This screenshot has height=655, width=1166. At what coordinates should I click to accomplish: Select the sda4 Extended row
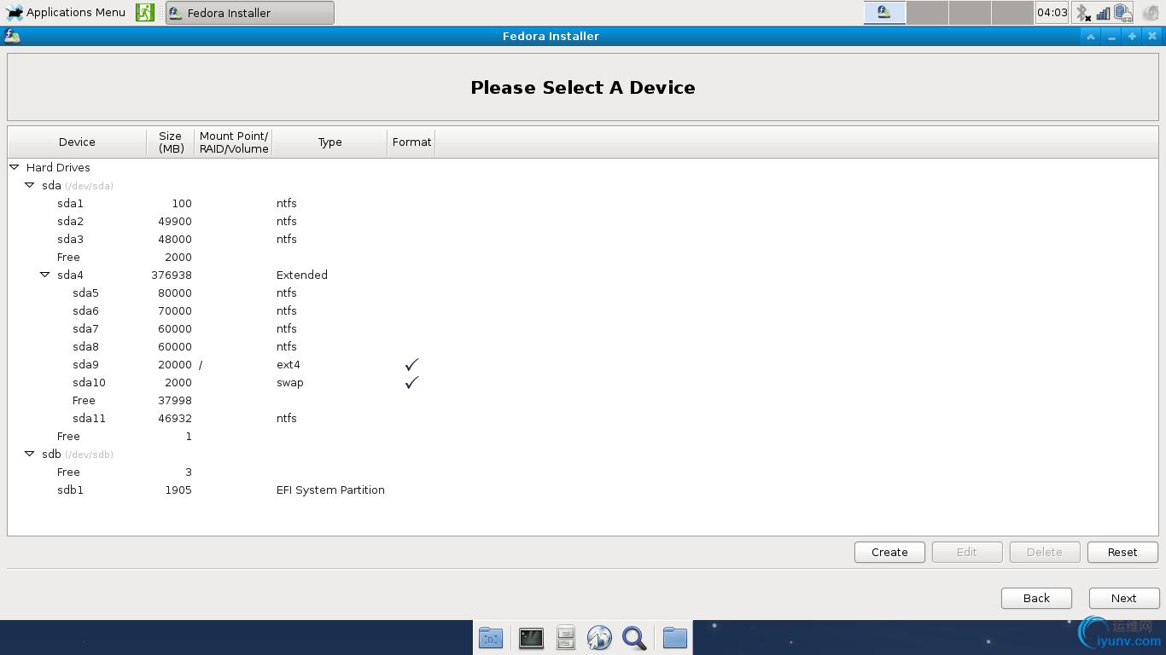583,275
